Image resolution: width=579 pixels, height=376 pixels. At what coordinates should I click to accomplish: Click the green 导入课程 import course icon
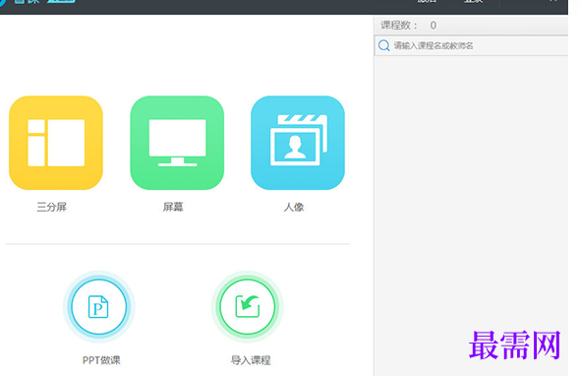pyautogui.click(x=248, y=307)
